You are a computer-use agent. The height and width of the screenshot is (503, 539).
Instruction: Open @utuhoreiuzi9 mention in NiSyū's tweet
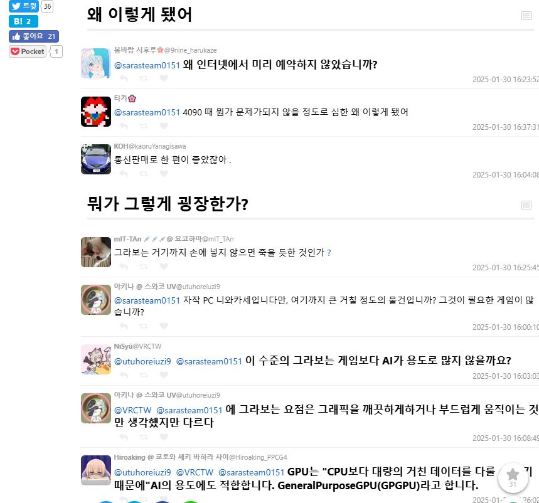click(142, 361)
